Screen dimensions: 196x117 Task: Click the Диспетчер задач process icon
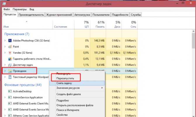click(10, 65)
